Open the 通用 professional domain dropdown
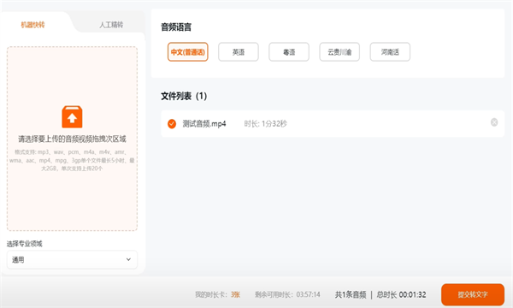The image size is (513, 308). click(x=72, y=259)
